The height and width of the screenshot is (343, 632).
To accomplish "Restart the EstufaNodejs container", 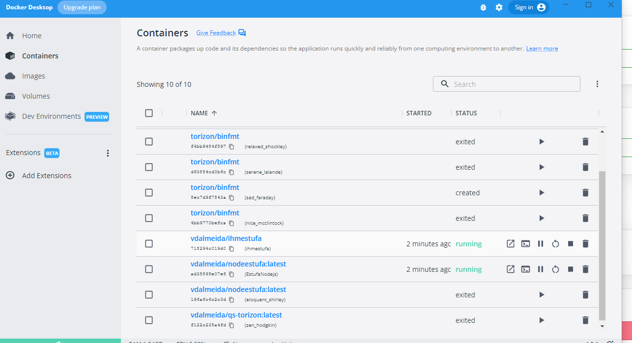I will pos(555,269).
